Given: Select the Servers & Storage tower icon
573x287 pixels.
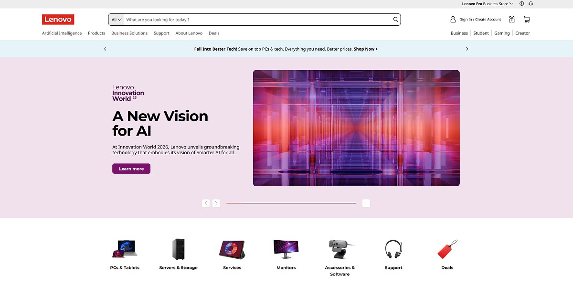Looking at the screenshot, I should point(178,249).
